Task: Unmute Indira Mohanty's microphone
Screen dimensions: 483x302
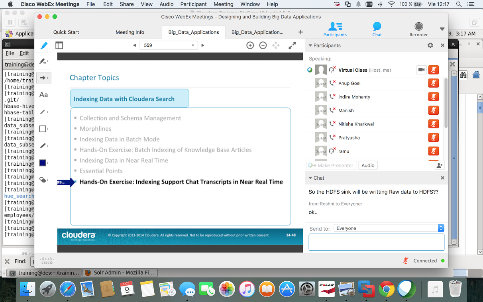Action: (x=434, y=97)
